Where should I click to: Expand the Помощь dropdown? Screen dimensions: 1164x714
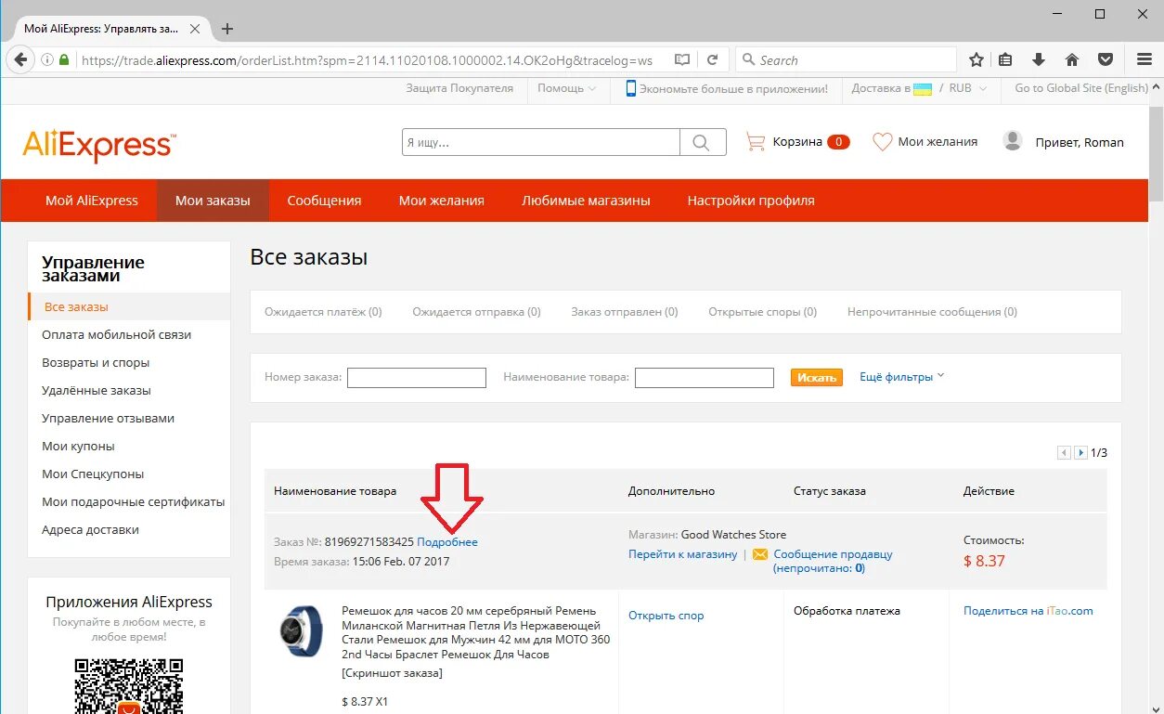pyautogui.click(x=567, y=88)
